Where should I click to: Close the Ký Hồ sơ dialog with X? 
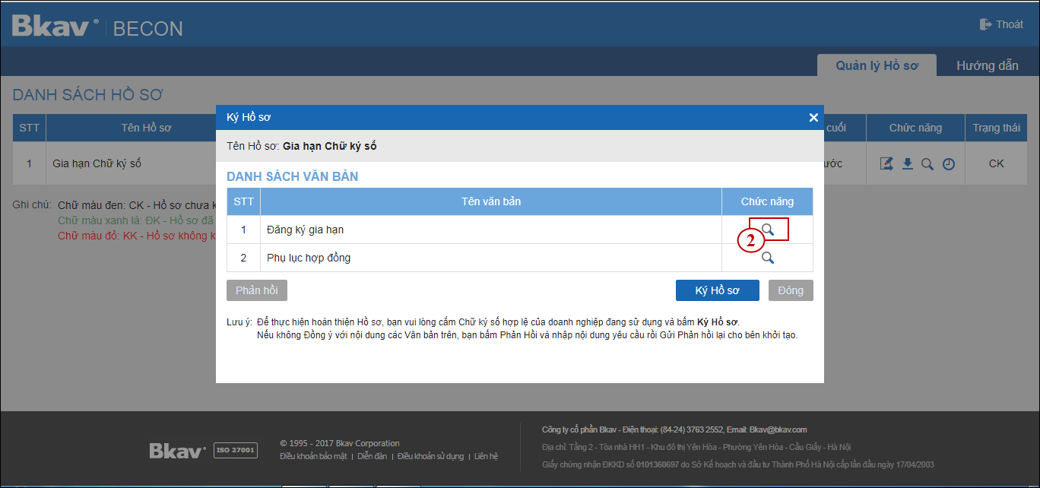coord(813,117)
